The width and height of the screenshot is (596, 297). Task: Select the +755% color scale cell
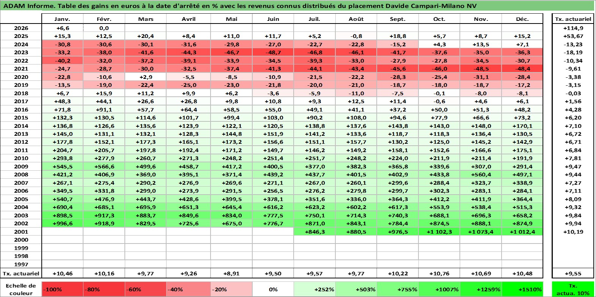click(398, 289)
